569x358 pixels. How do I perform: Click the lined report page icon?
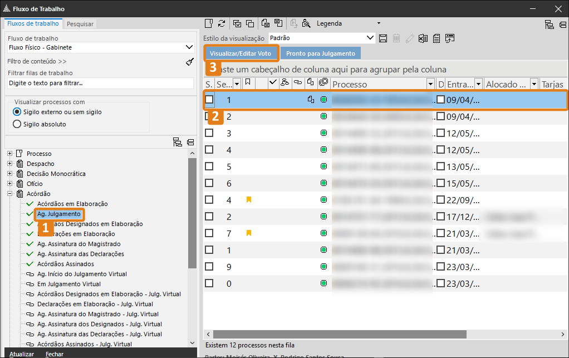tap(436, 38)
